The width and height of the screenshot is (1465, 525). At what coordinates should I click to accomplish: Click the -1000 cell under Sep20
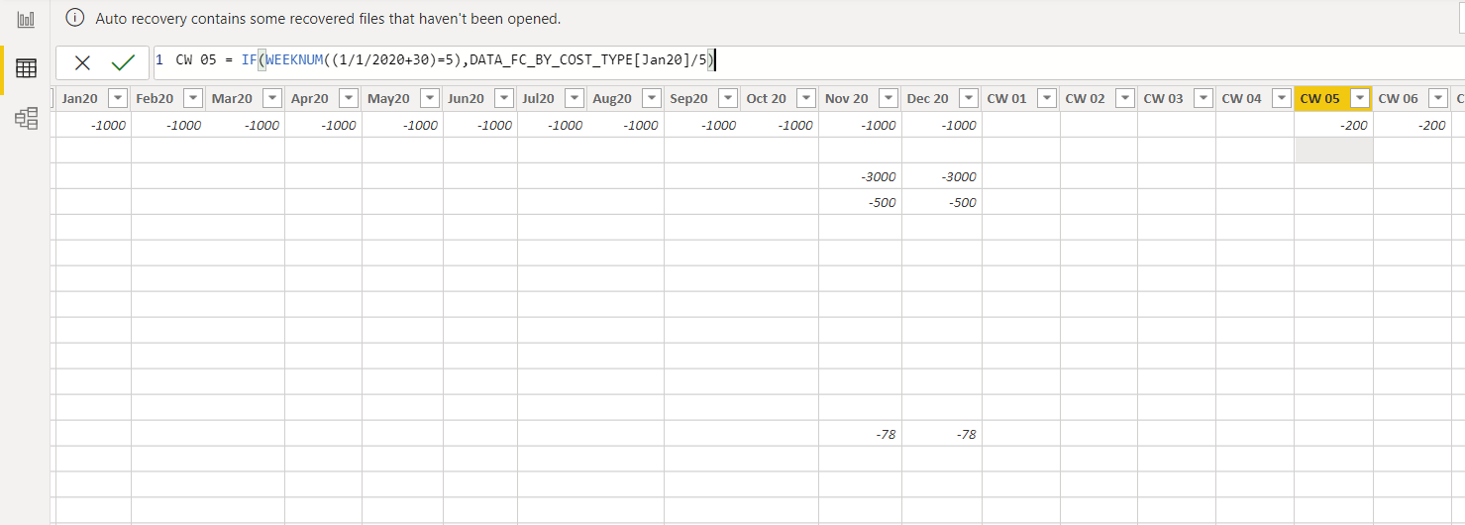pyautogui.click(x=702, y=125)
